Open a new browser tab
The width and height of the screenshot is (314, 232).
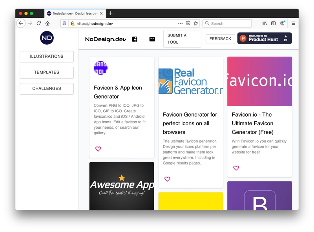point(111,13)
